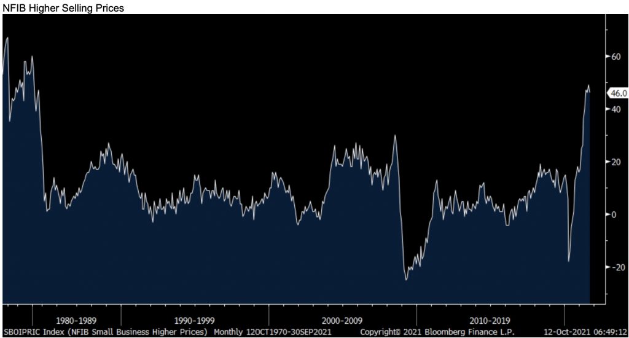Select the sharp 2020 dip on the line
629x338 pixels.
[x=569, y=261]
